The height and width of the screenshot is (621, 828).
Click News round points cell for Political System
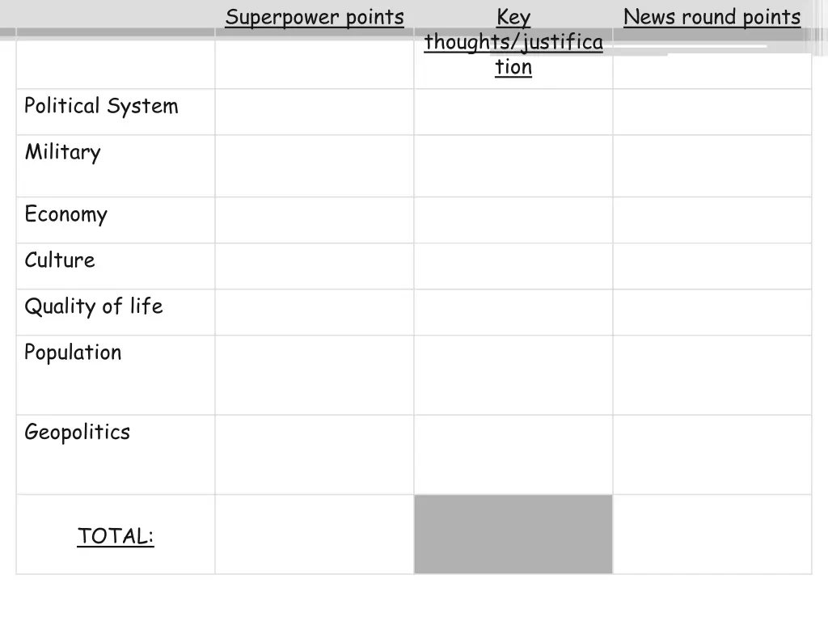click(712, 112)
